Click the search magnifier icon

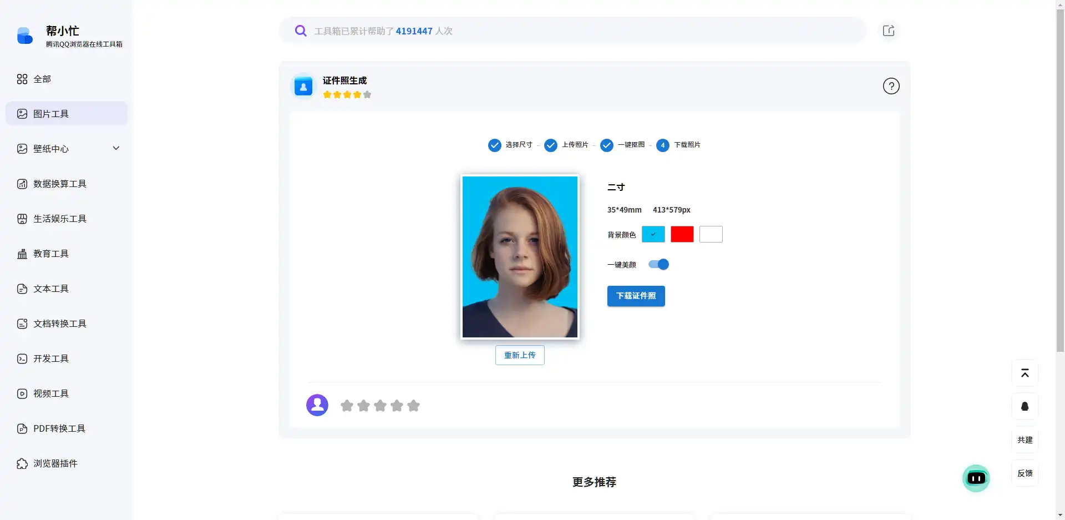(x=301, y=31)
